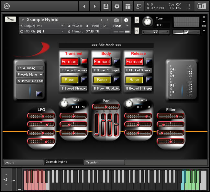Open the Presets Menu dropdown
Viewport: 210px width, 192px height.
click(x=30, y=75)
